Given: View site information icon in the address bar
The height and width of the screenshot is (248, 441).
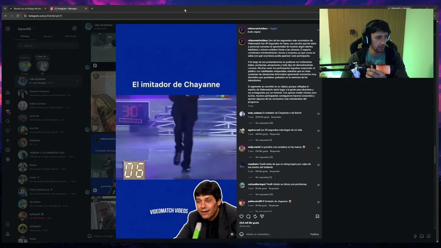Looking at the screenshot, I should [25, 16].
